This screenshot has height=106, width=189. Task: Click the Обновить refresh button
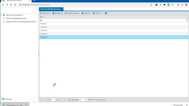(45, 13)
